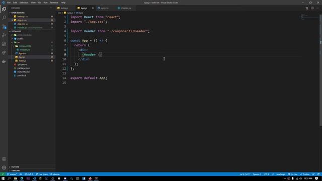Image resolution: width=322 pixels, height=181 pixels.
Task: Open the Live Share view in the activity bar
Action: 4,53
